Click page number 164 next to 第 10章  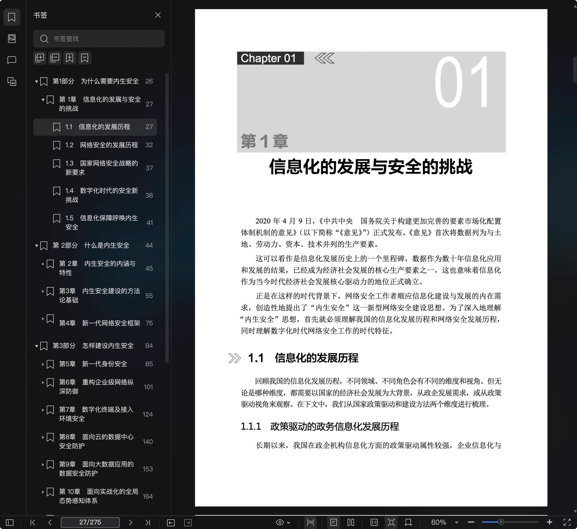coord(148,496)
